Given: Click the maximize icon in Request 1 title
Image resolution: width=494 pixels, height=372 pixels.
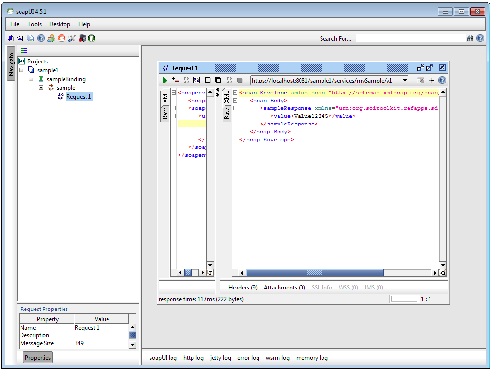Looking at the screenshot, I should pos(430,68).
